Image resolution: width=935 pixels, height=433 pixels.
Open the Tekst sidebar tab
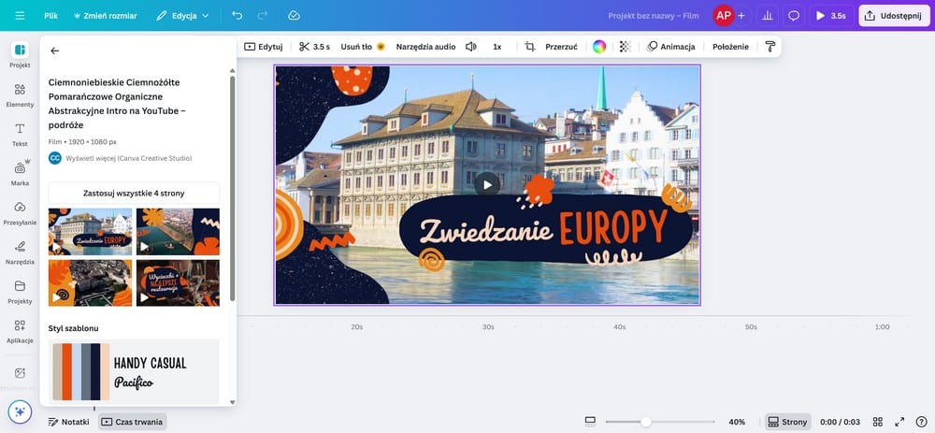tap(20, 134)
